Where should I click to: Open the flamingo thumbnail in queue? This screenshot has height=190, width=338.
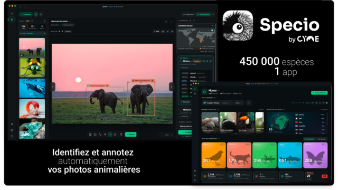(x=32, y=109)
